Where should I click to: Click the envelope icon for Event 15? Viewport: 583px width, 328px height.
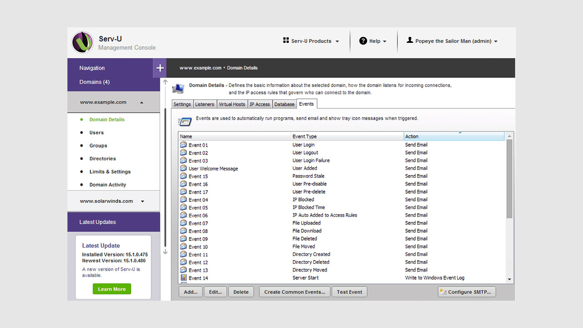(184, 176)
